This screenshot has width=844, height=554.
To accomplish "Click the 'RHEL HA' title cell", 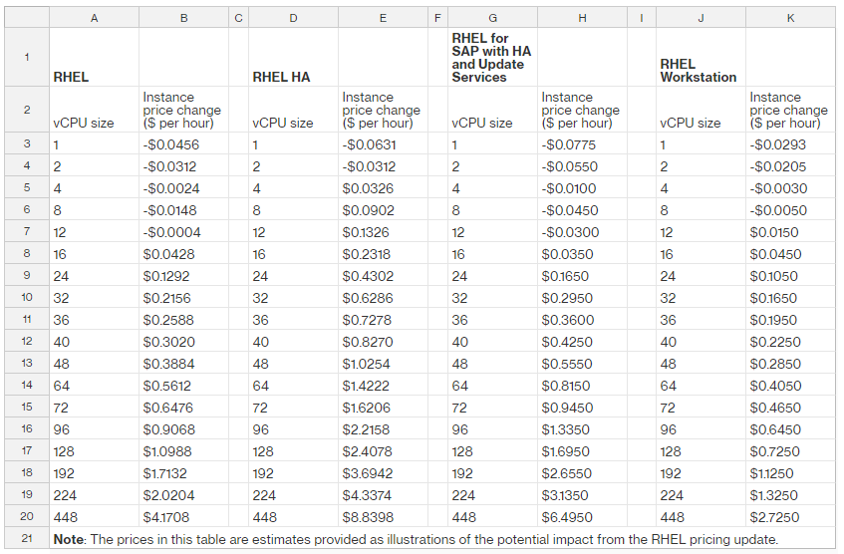I will [293, 57].
